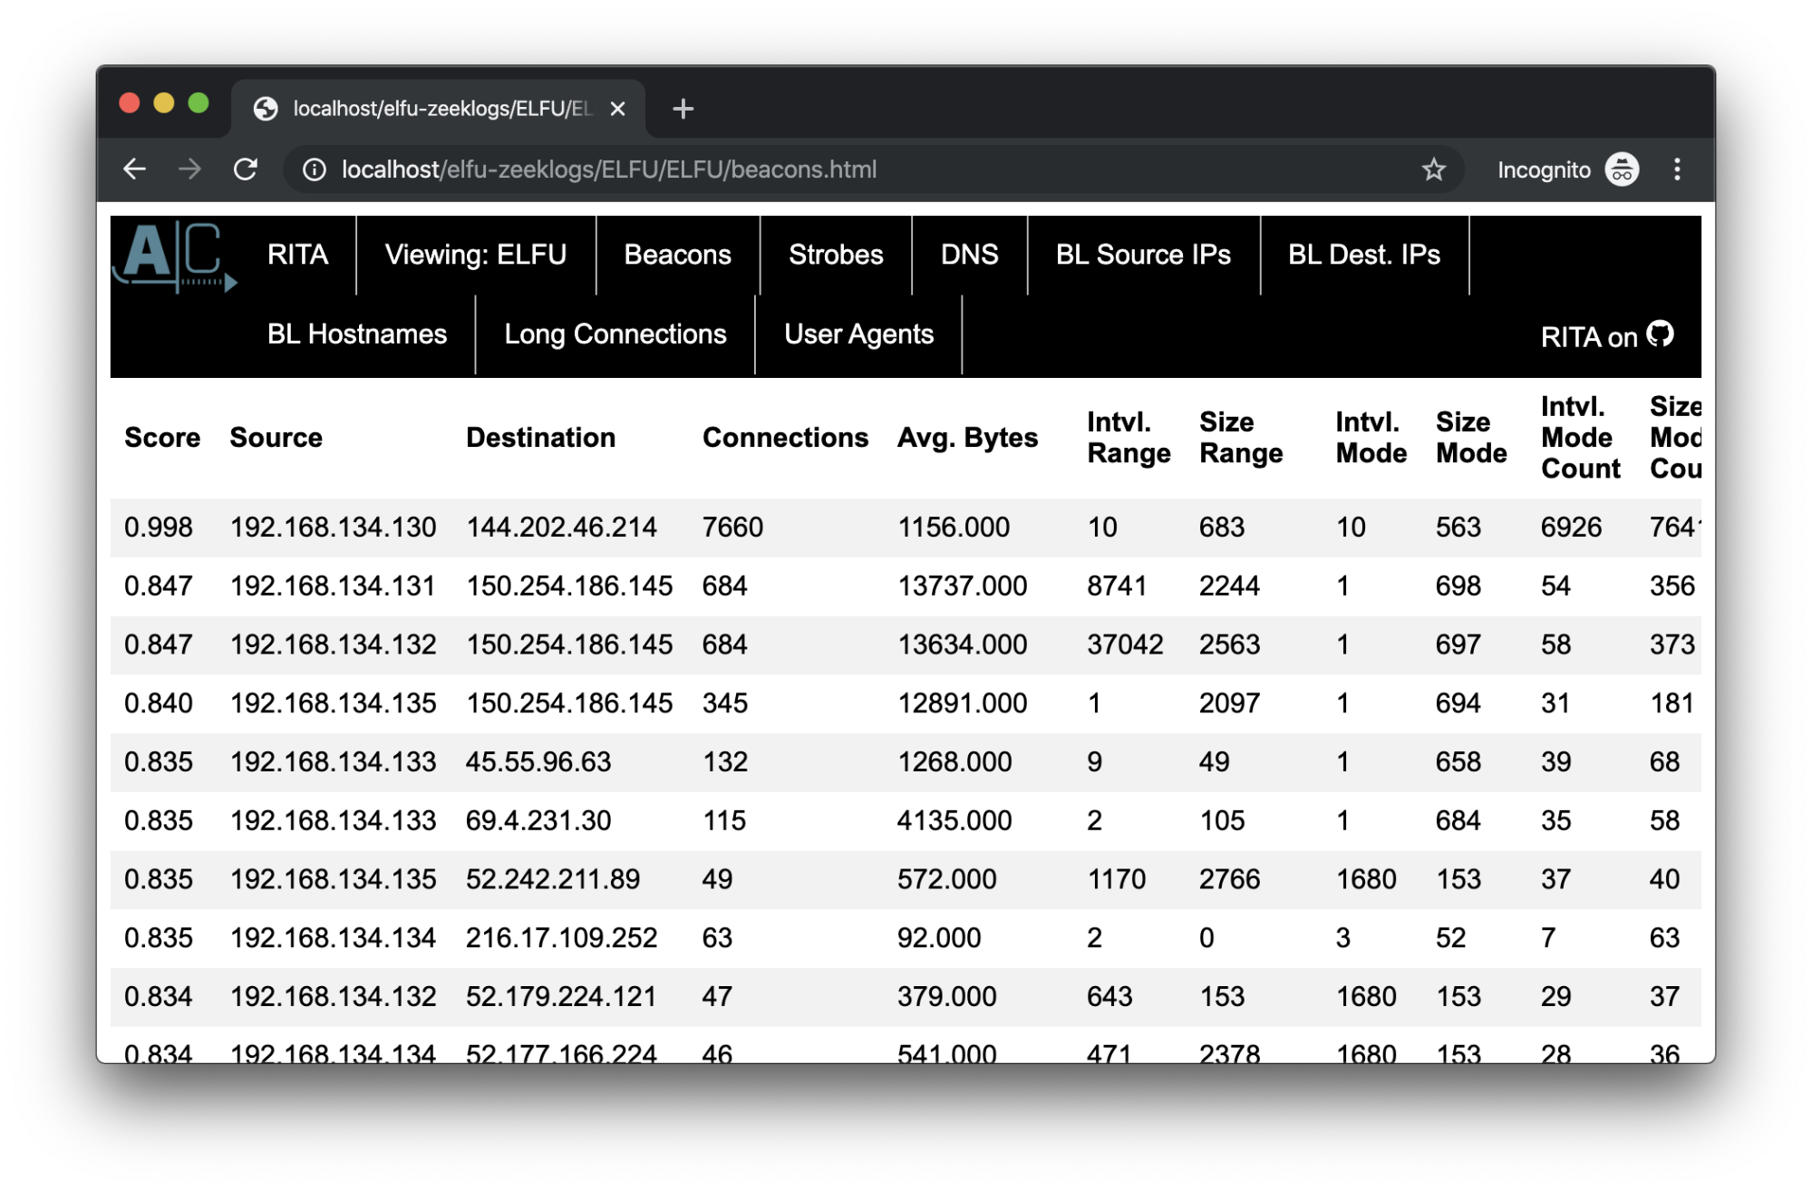Go to the DNS page

click(969, 255)
